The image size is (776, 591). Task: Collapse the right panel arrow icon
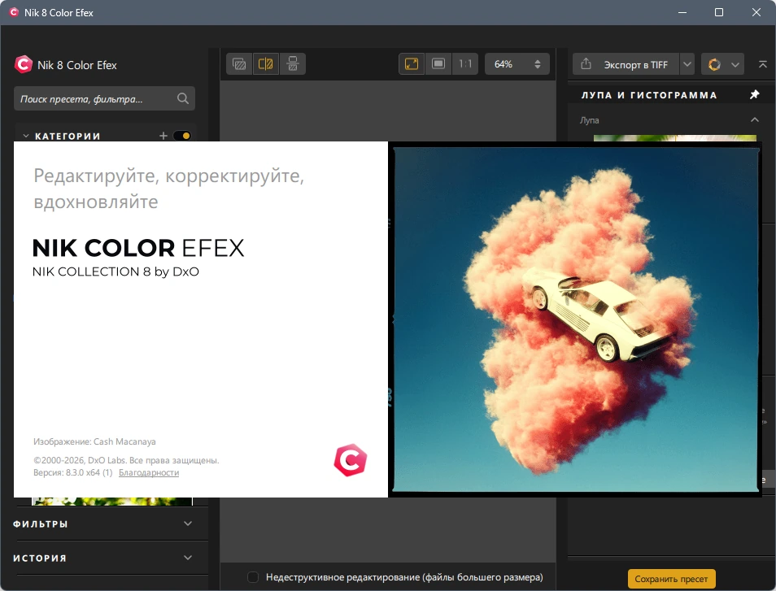763,64
